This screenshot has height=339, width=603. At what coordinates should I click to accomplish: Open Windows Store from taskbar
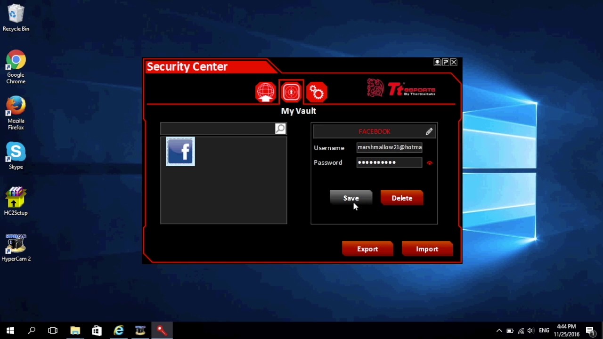coord(97,331)
